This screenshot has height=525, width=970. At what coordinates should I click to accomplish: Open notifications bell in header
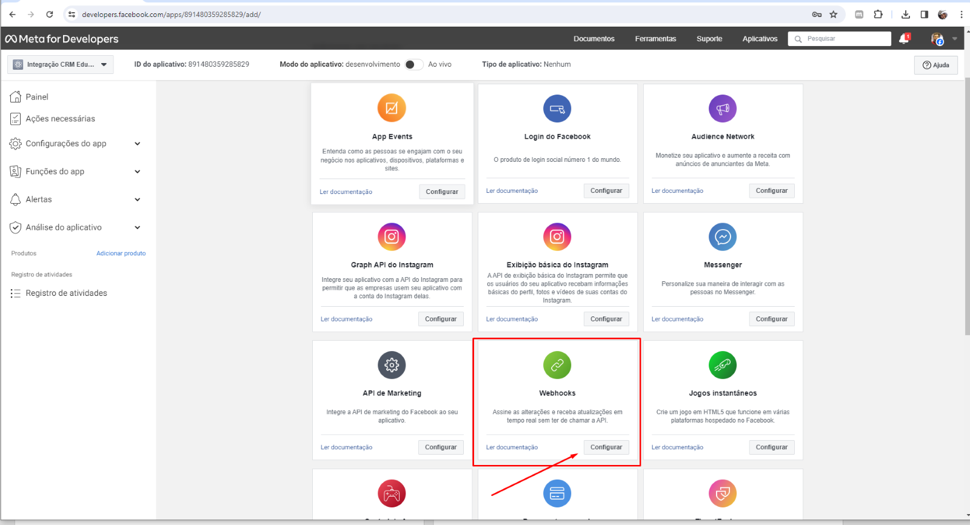pos(904,39)
